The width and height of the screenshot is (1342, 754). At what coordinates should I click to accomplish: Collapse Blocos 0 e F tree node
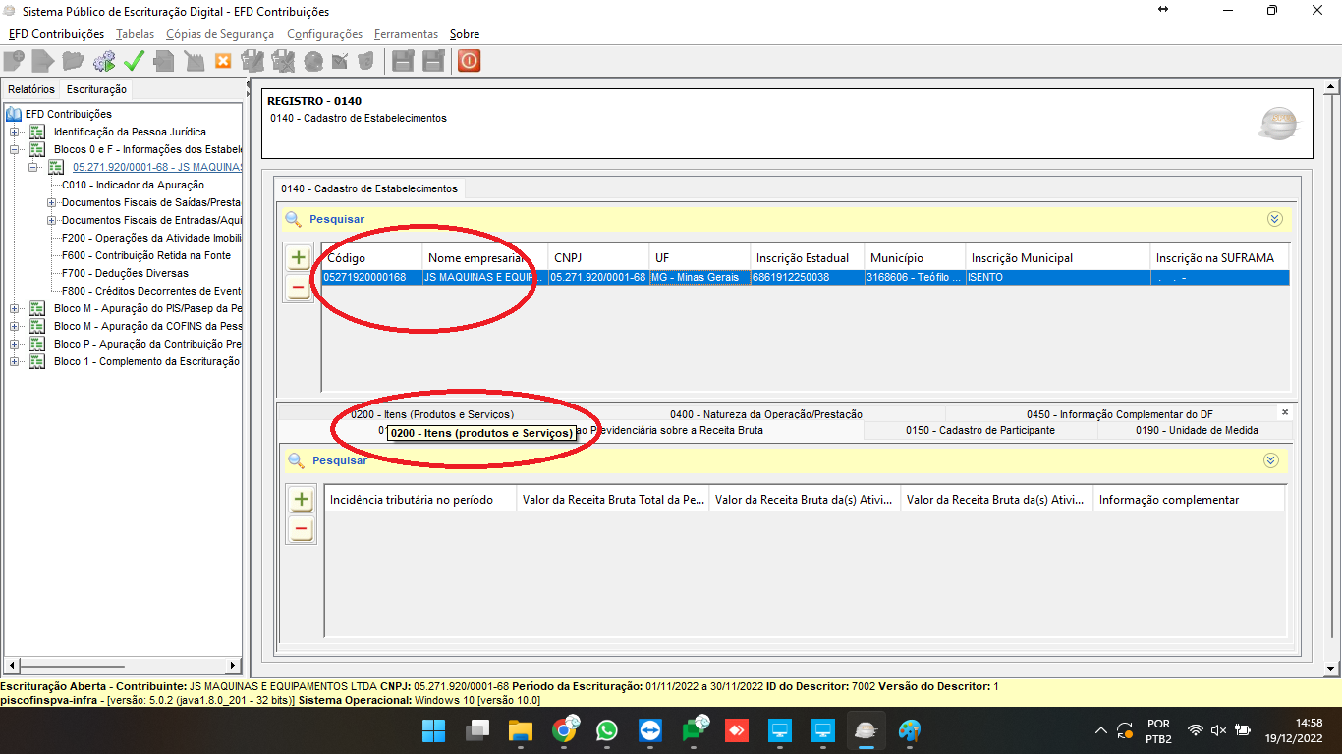pyautogui.click(x=15, y=149)
